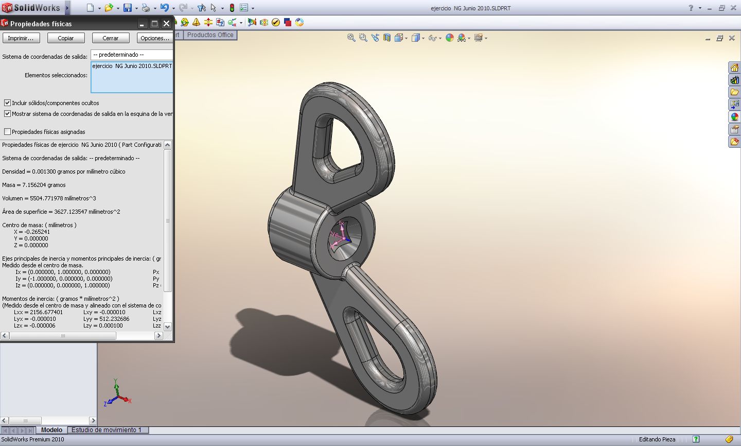Click the Edit Appearance color ball

coord(450,38)
